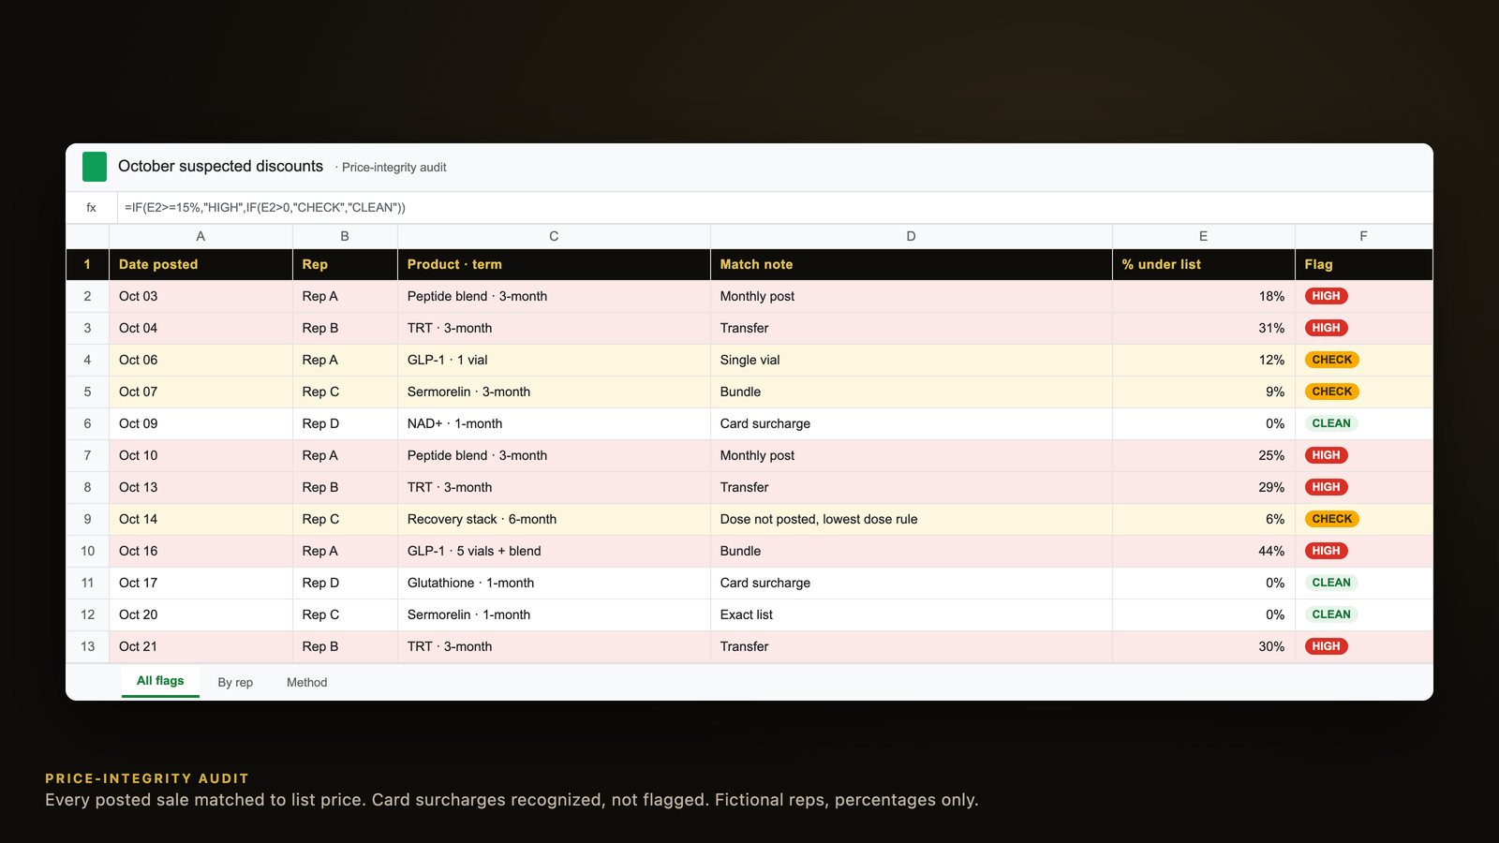Click the 'Card surcharge' cell in the Oct 09 row

pos(911,423)
